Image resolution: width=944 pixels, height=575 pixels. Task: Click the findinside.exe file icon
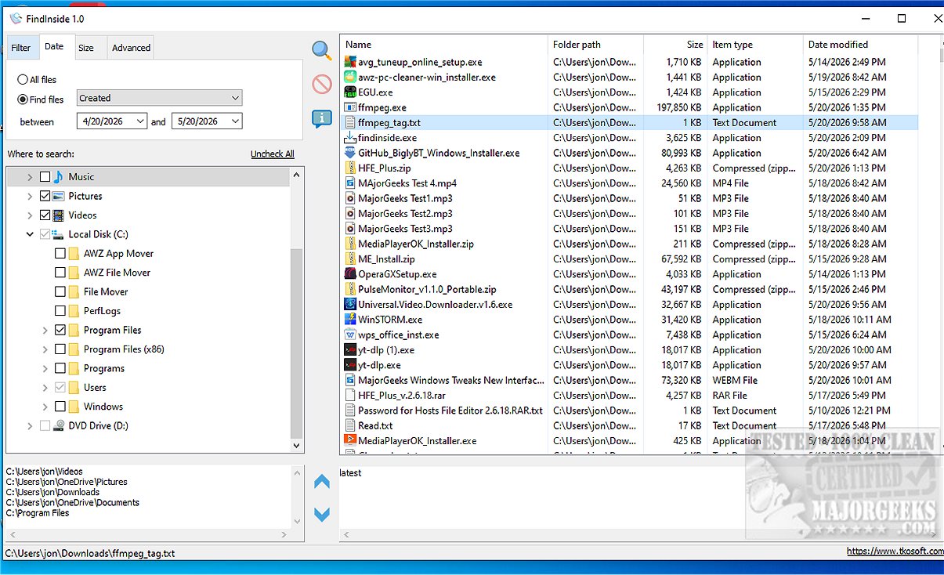tap(350, 138)
